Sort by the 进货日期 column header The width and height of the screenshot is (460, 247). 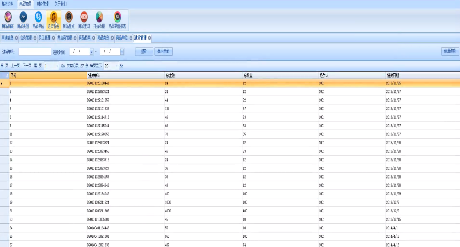[423, 75]
